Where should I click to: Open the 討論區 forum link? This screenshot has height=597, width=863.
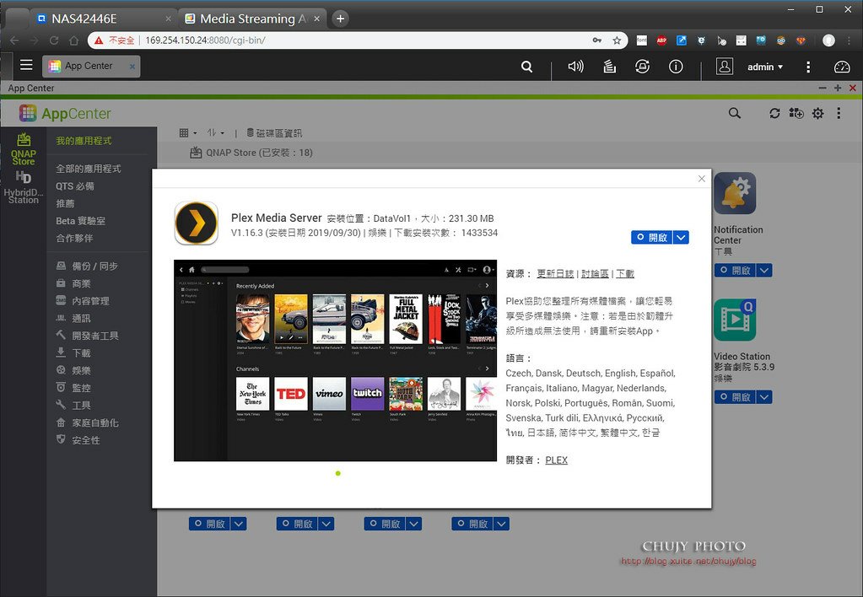(x=595, y=273)
